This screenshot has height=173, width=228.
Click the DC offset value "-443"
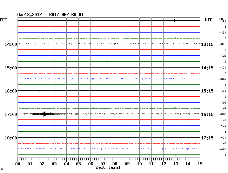[223, 149]
